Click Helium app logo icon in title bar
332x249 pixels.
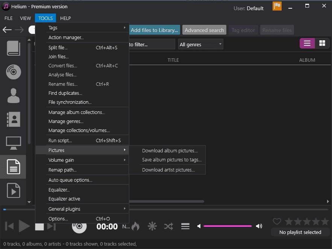[x=6, y=6]
